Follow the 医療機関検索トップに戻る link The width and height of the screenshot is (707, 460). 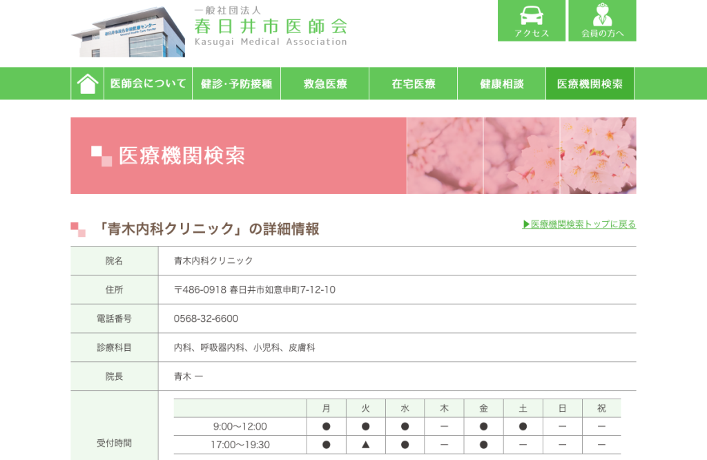(x=579, y=224)
